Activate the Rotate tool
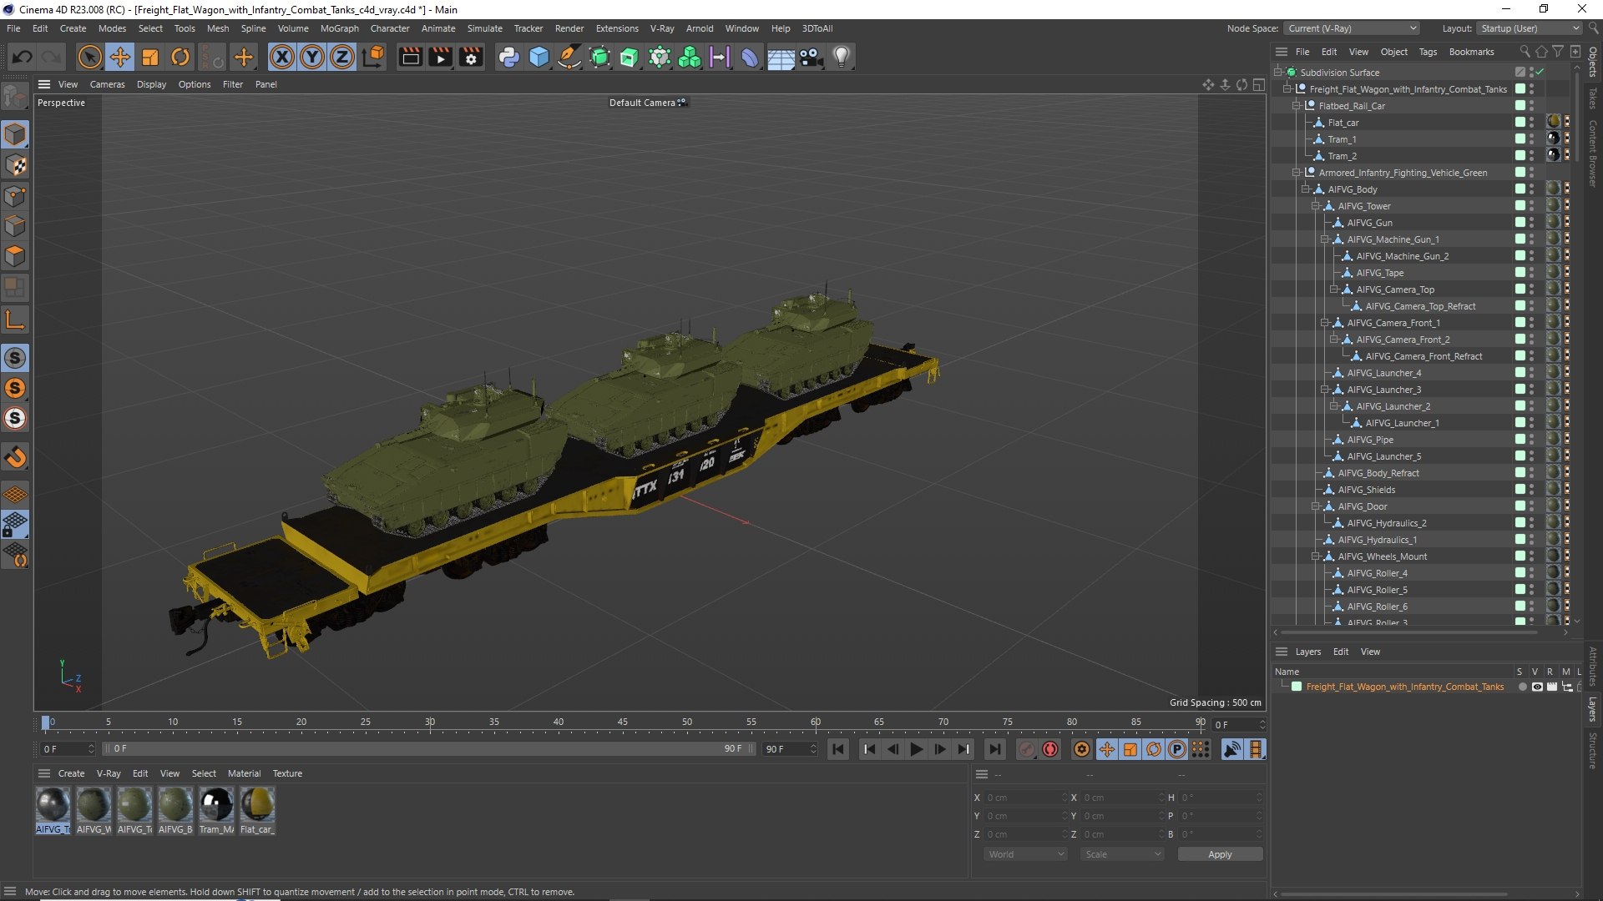The width and height of the screenshot is (1603, 901). coord(180,57)
